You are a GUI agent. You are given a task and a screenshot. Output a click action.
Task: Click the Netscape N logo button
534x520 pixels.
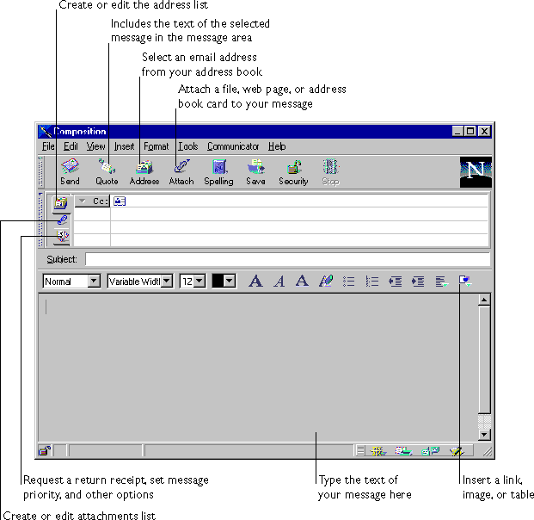tap(475, 172)
